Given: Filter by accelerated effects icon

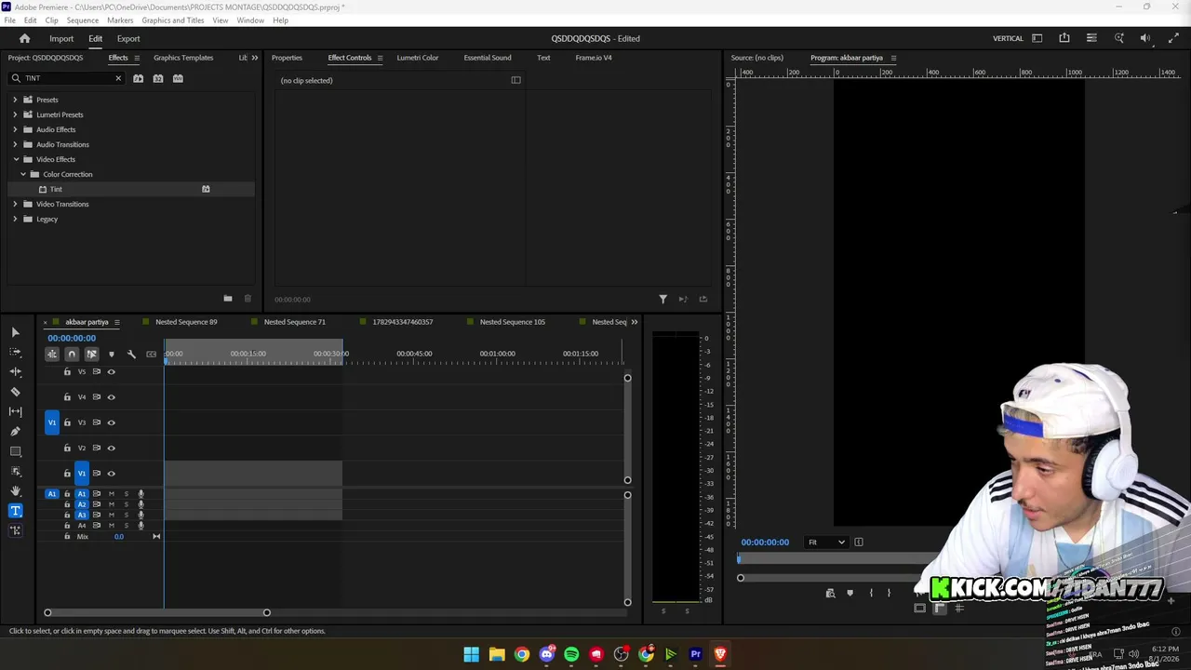Looking at the screenshot, I should pos(138,78).
